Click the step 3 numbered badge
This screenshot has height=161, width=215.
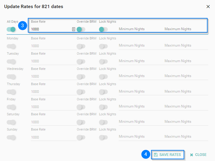point(23,26)
